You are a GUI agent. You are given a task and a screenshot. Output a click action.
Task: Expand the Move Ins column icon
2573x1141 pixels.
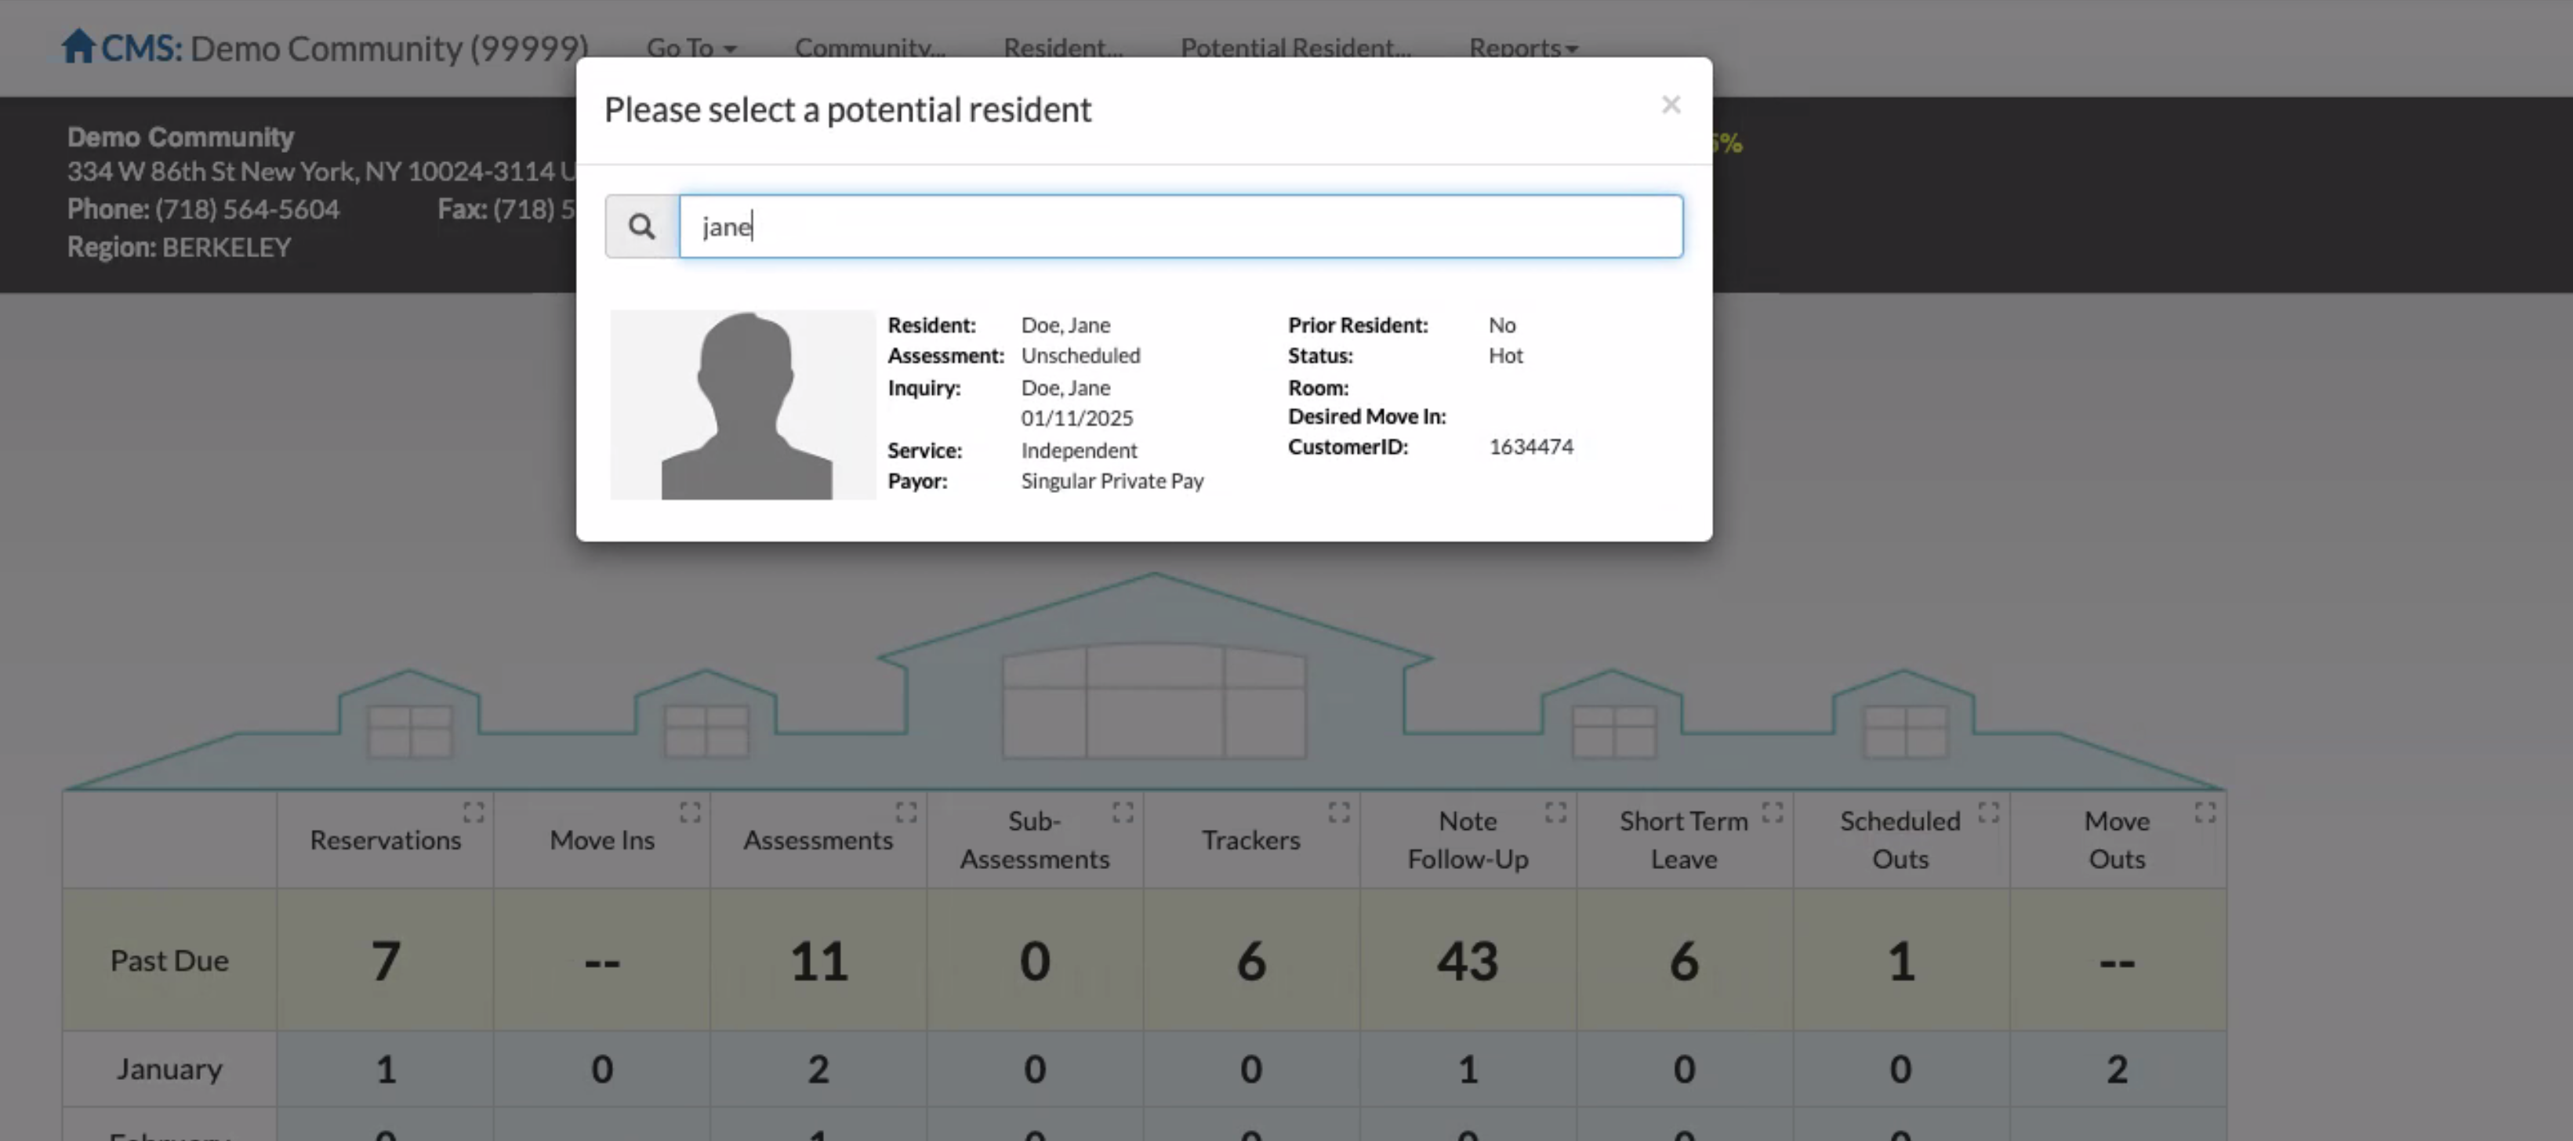coord(690,812)
